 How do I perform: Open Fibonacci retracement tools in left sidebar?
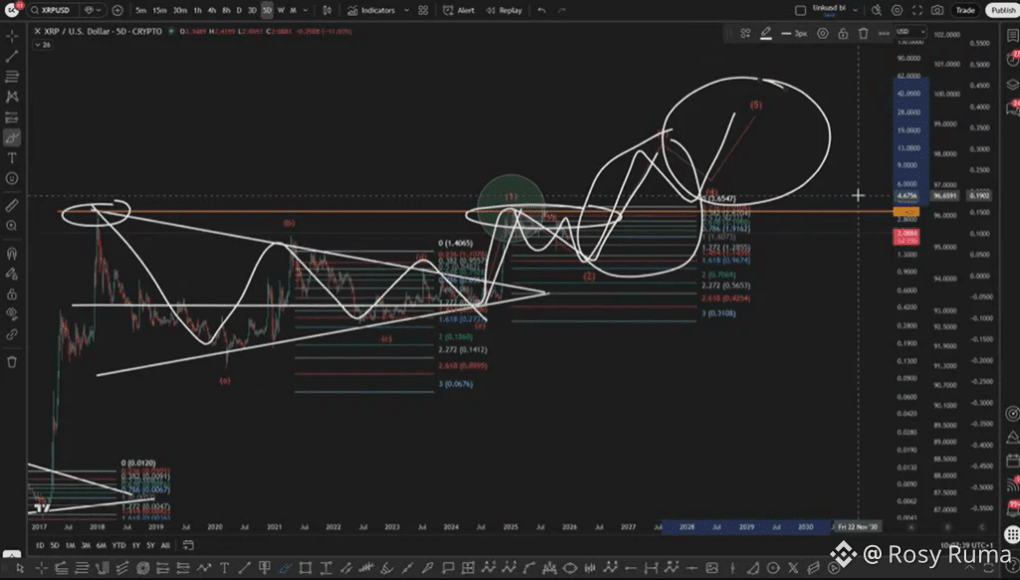12,77
